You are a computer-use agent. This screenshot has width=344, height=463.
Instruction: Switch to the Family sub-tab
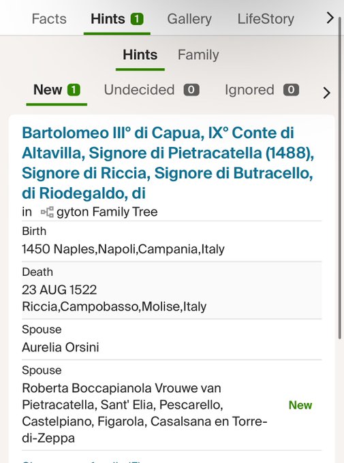tap(198, 55)
